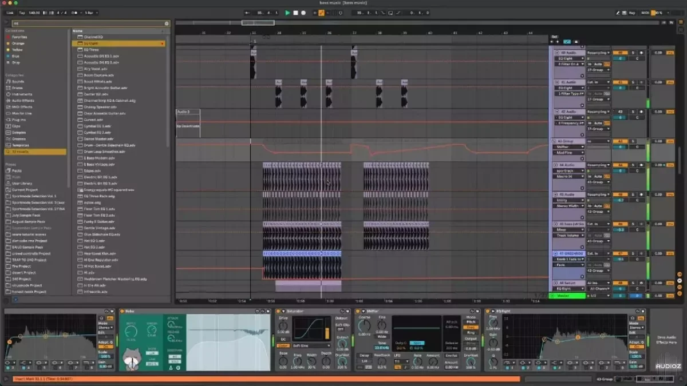Select the highlighted EQ Eight result
Viewport: 687px width, 386px height.
click(x=119, y=43)
